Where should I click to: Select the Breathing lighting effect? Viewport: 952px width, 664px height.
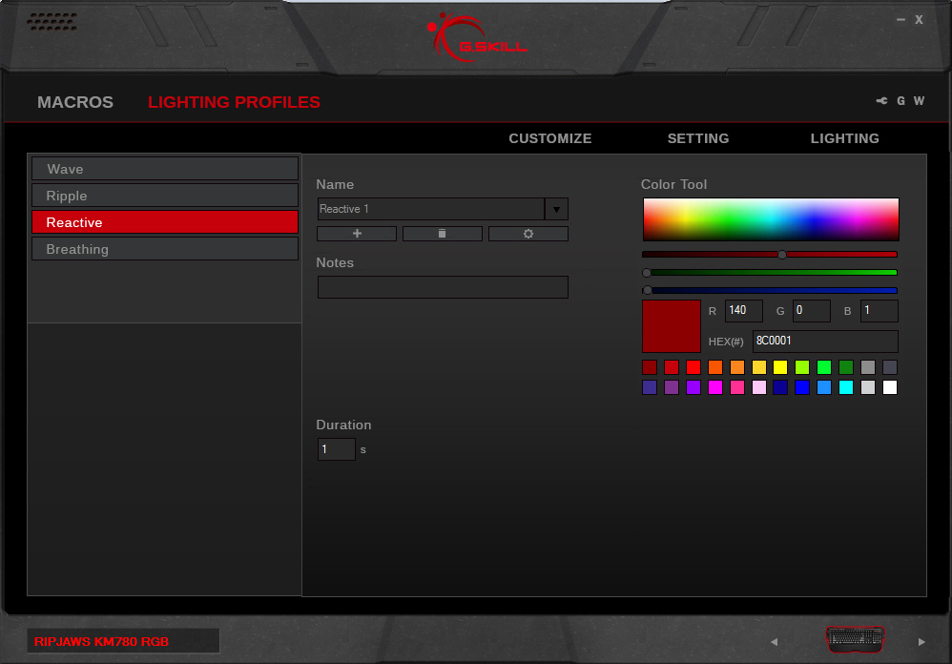(x=165, y=249)
